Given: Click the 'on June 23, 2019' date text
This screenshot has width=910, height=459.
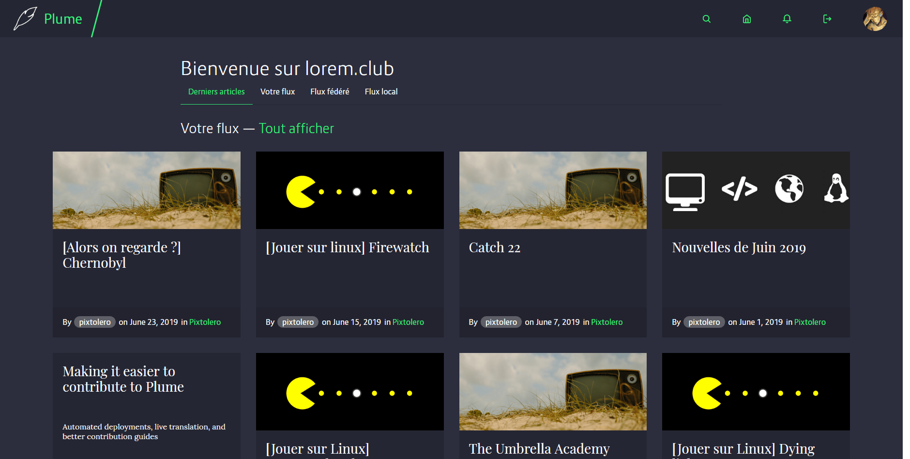Looking at the screenshot, I should pos(148,322).
